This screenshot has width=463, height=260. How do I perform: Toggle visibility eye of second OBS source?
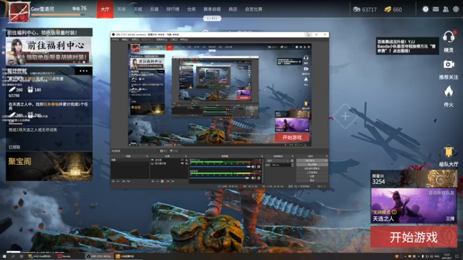pos(182,164)
